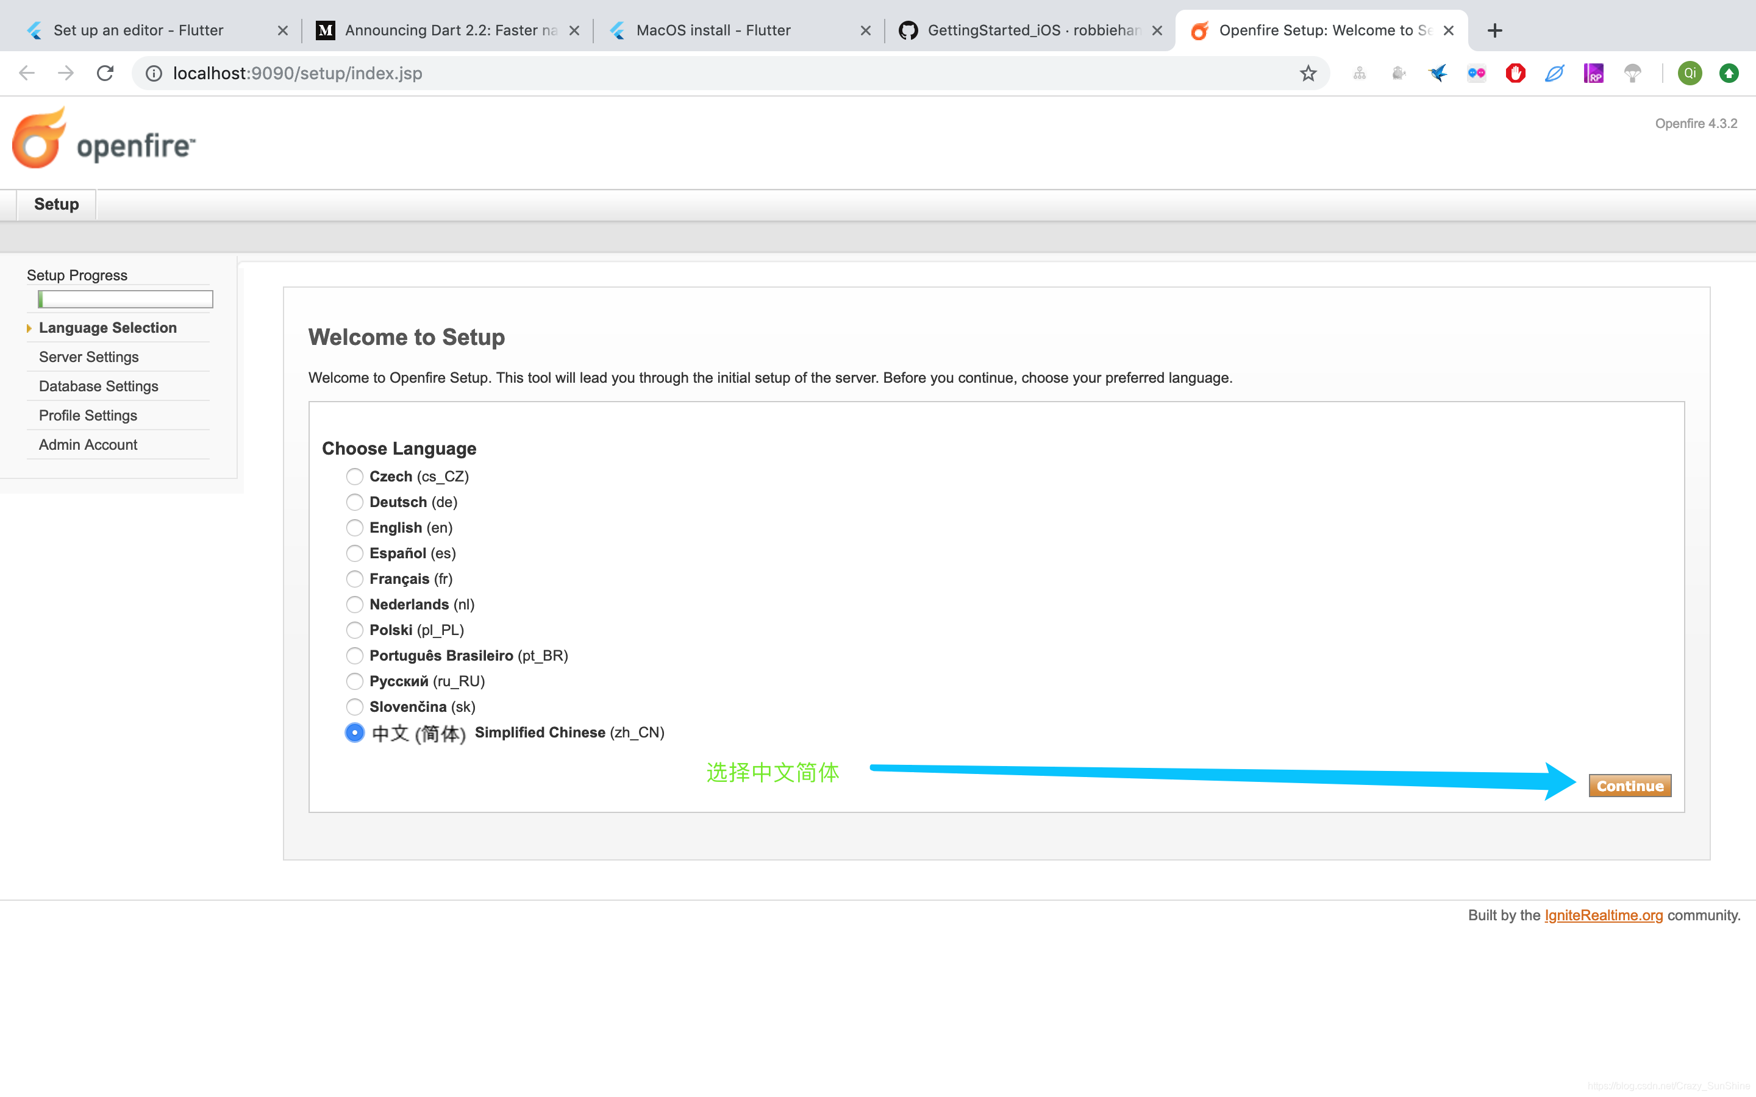Click Language Selection in sidebar
1756x1097 pixels.
107,328
